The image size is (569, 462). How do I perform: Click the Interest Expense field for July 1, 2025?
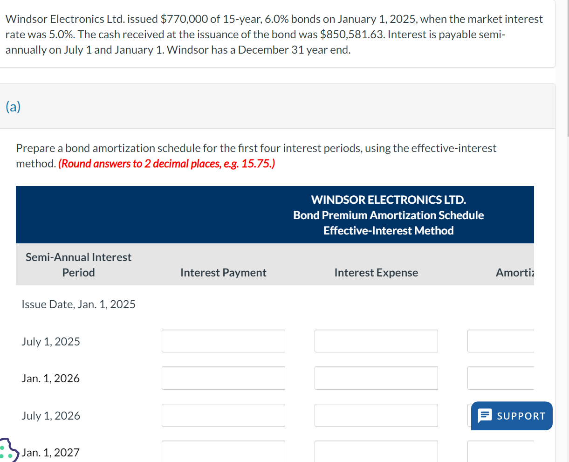pos(376,341)
